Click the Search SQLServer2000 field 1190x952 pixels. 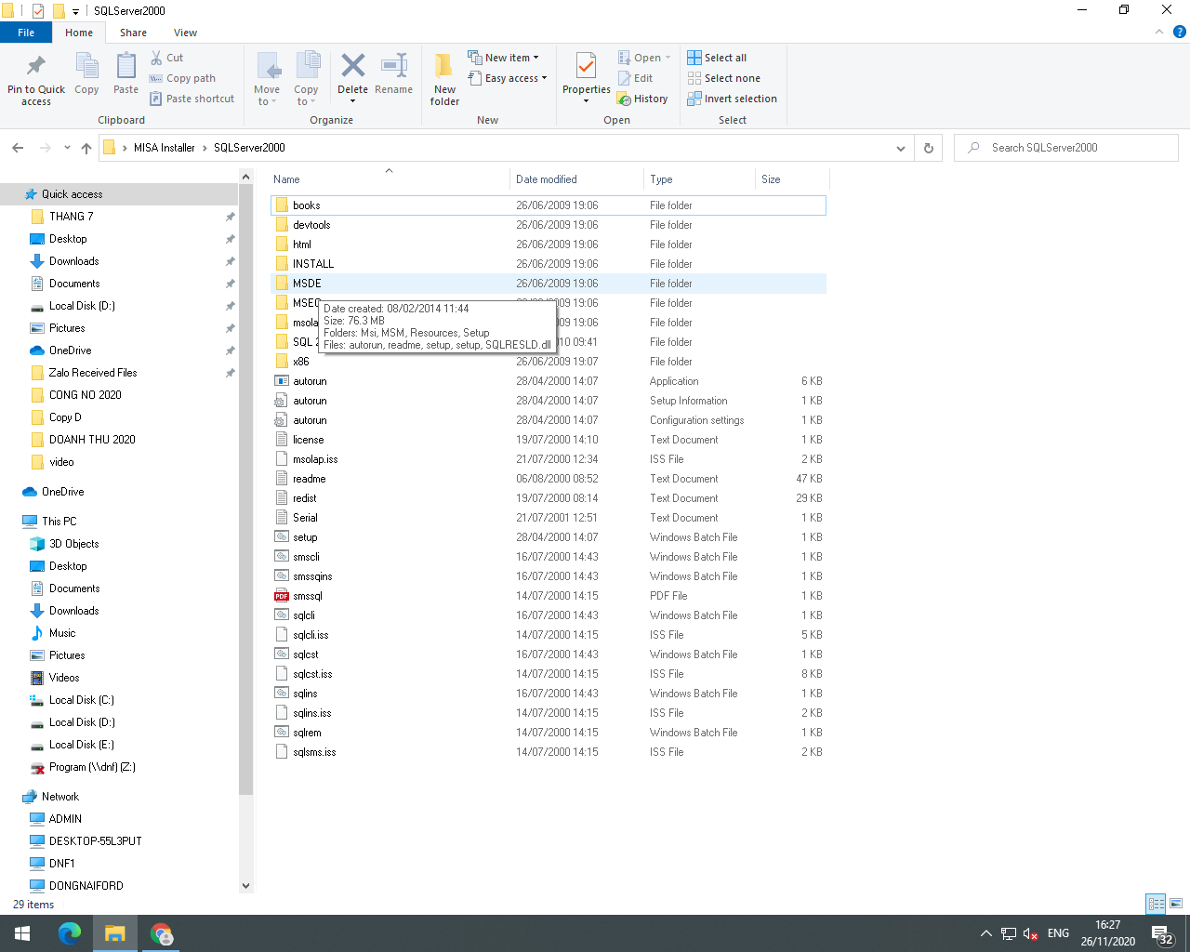point(1066,148)
